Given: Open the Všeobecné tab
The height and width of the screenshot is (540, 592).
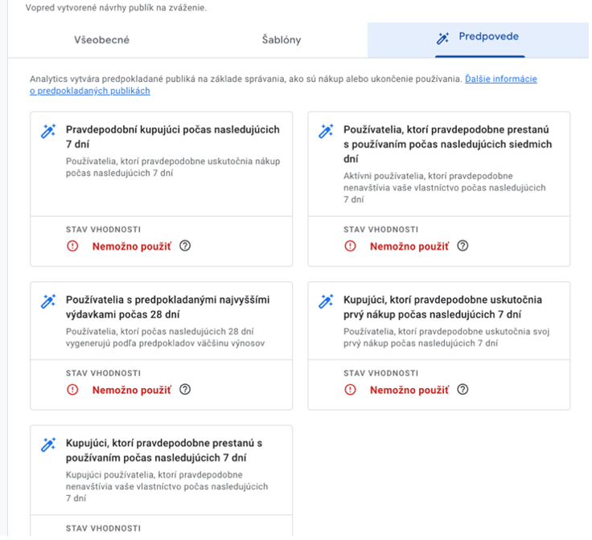Looking at the screenshot, I should [101, 40].
